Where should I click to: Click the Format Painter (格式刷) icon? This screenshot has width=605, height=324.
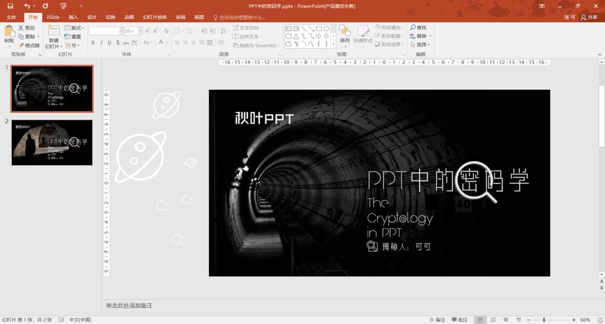(x=21, y=45)
